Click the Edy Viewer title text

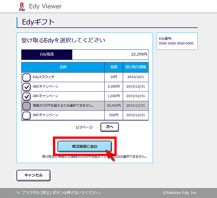45,6
